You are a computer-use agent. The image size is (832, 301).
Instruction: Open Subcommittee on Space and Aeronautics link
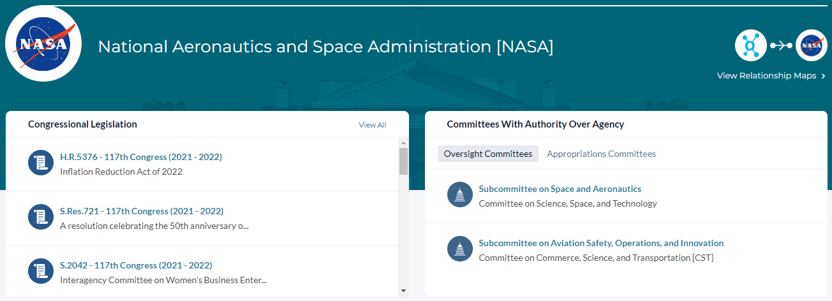560,189
